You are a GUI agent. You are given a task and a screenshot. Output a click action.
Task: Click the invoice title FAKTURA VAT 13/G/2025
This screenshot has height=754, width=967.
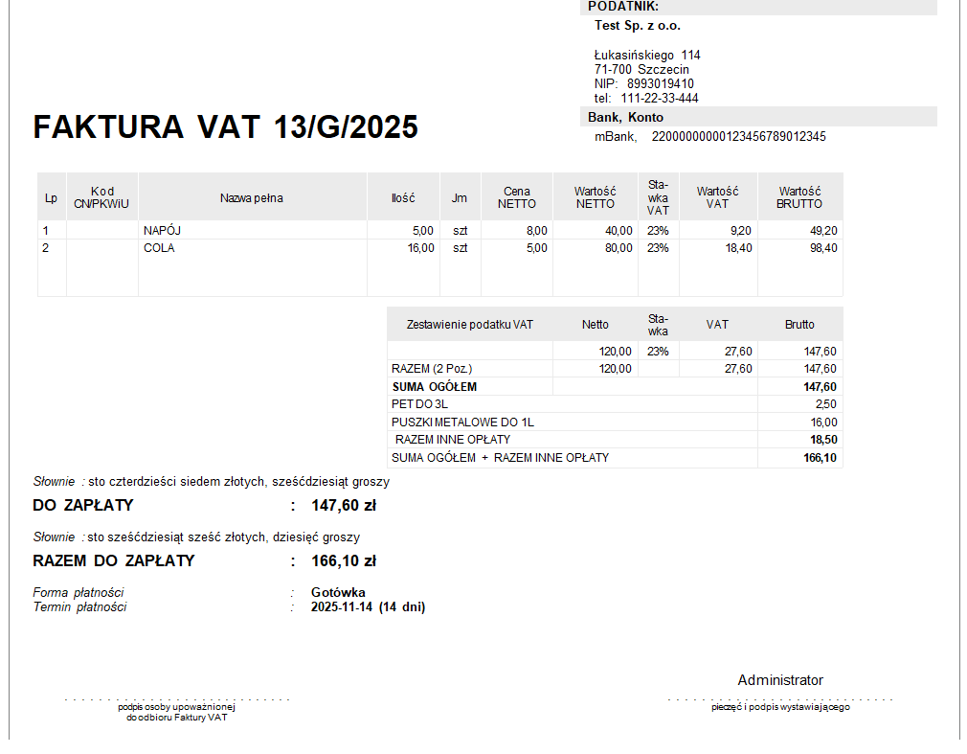225,127
